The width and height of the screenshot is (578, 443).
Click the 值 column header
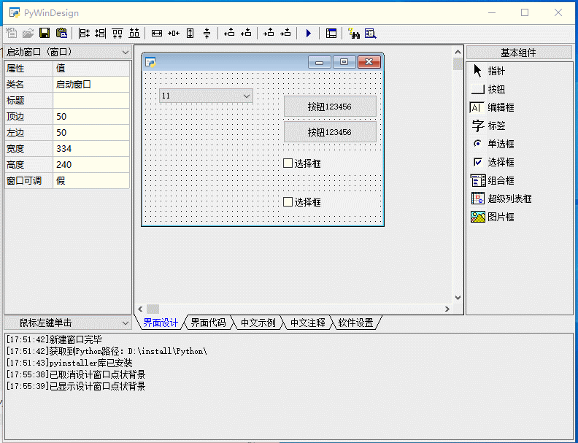pyautogui.click(x=91, y=68)
